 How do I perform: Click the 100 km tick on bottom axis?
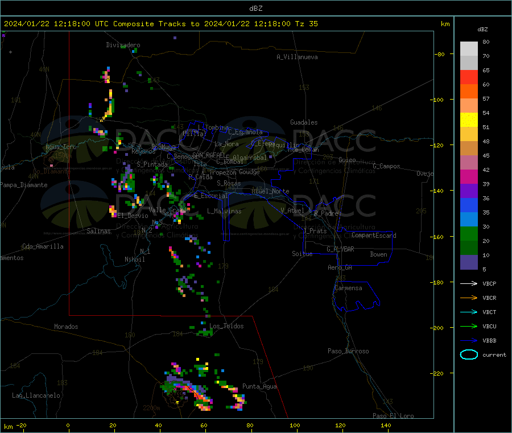[x=295, y=425]
